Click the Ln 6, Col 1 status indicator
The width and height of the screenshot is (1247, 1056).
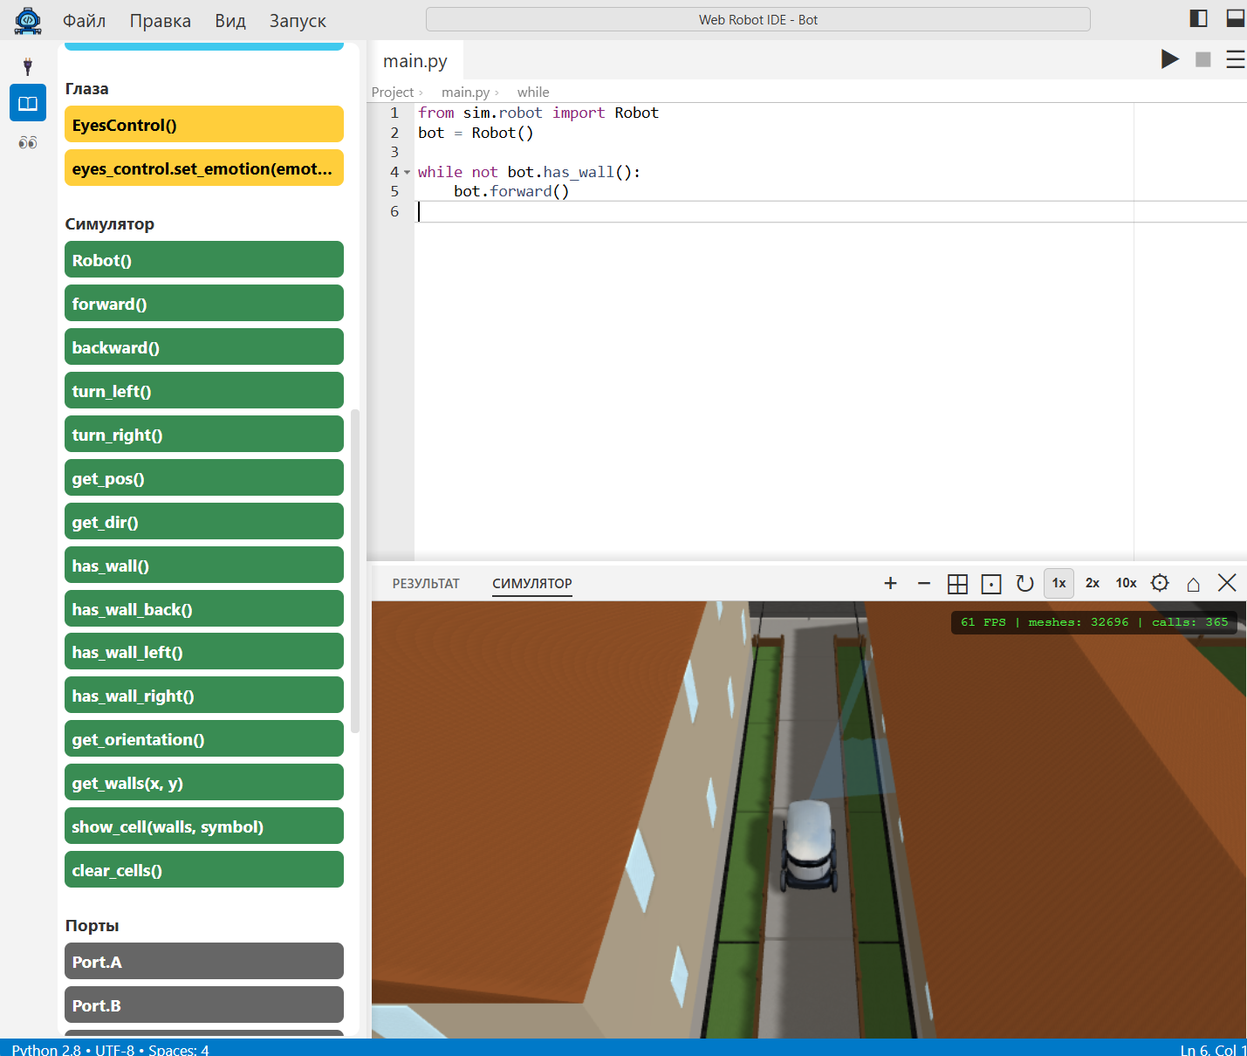[x=1213, y=1049]
